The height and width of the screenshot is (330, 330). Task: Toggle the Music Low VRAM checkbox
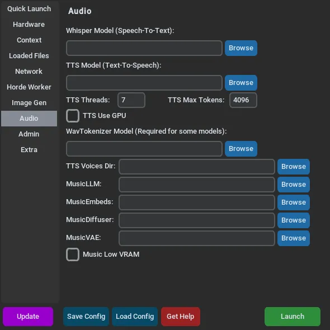coord(73,254)
